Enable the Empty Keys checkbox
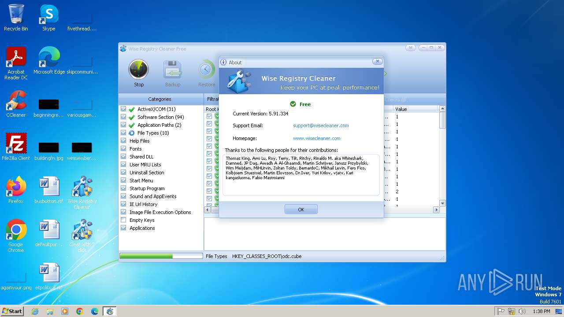 click(123, 220)
